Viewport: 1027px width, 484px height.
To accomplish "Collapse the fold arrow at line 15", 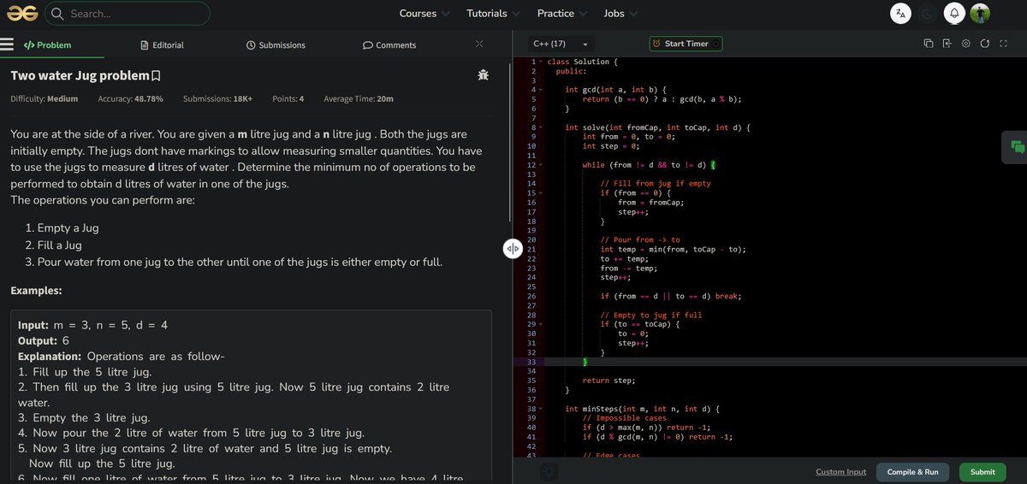I will click(x=541, y=193).
